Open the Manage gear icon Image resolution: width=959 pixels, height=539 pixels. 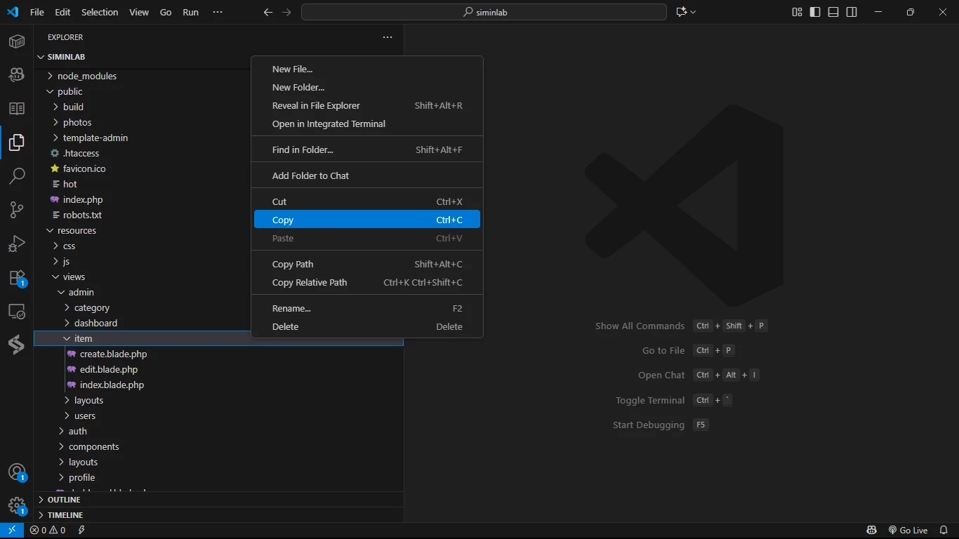[17, 505]
